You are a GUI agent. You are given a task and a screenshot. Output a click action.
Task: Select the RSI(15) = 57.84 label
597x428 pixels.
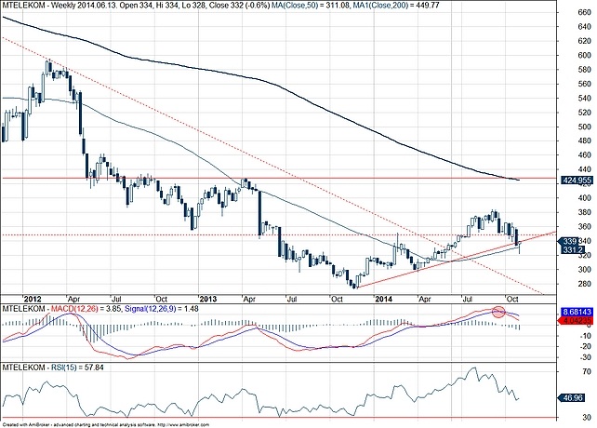point(78,368)
